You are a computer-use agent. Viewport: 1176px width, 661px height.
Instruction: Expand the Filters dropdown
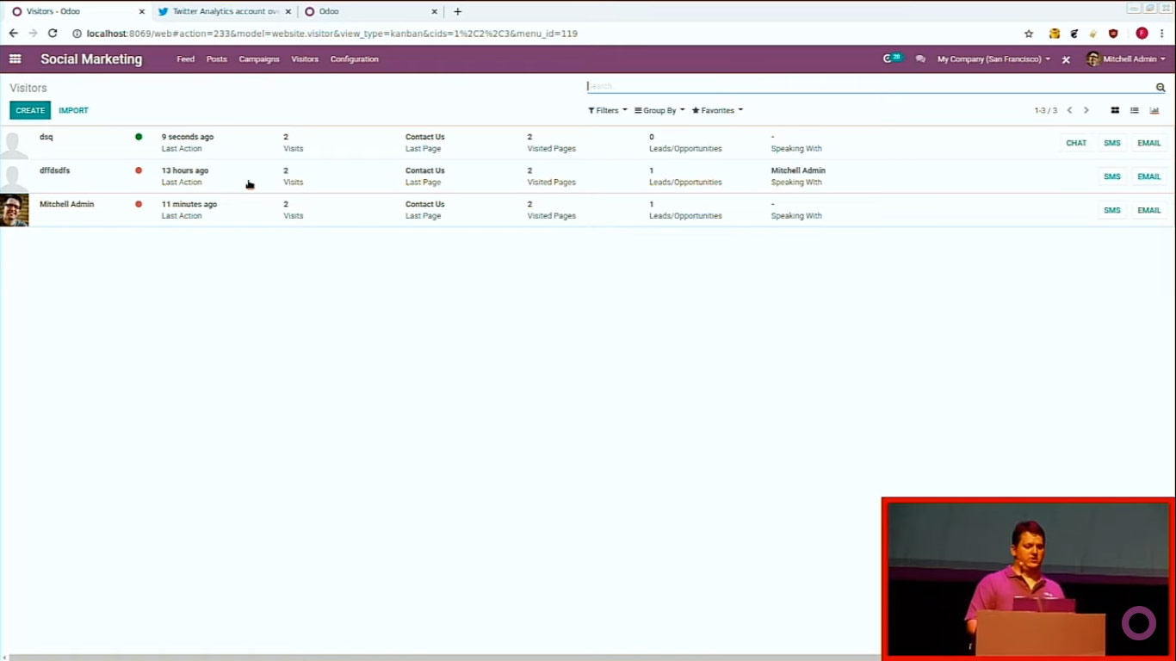tap(608, 110)
